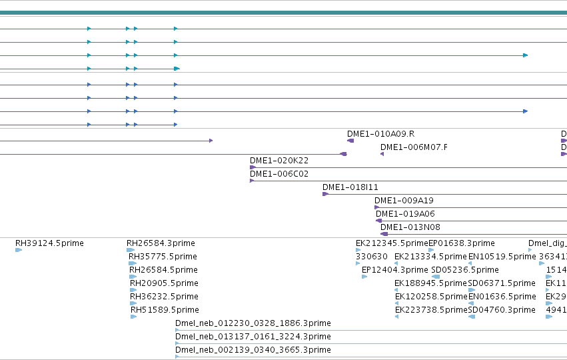Click the DME1-013N08 clone label

410,227
